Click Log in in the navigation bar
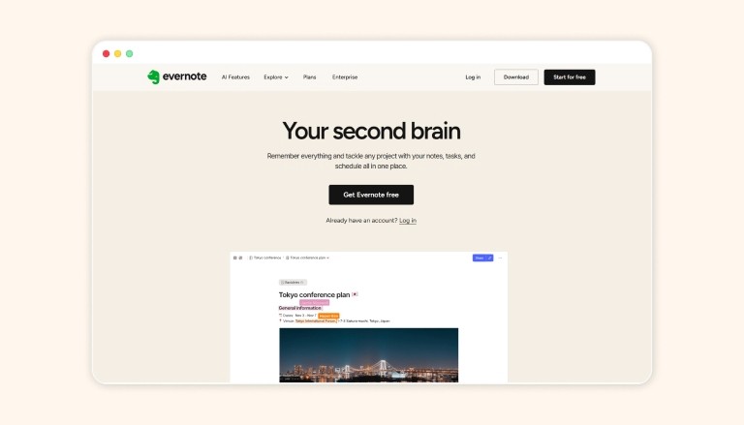744x425 pixels. (x=473, y=77)
